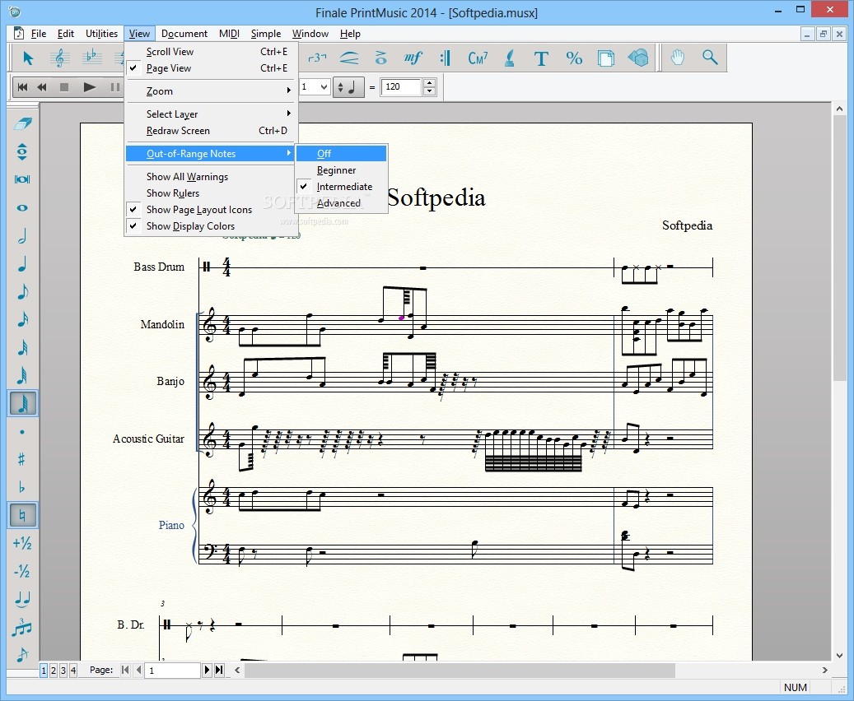Select the Page Layout tool

point(605,58)
